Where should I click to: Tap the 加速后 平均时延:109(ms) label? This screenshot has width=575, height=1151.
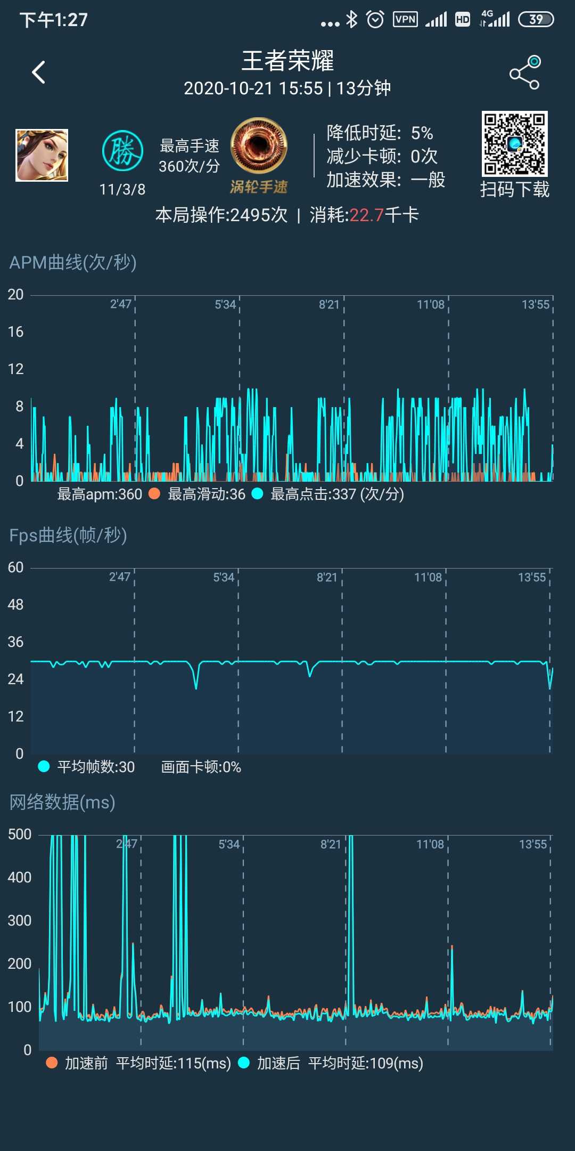point(340,1063)
